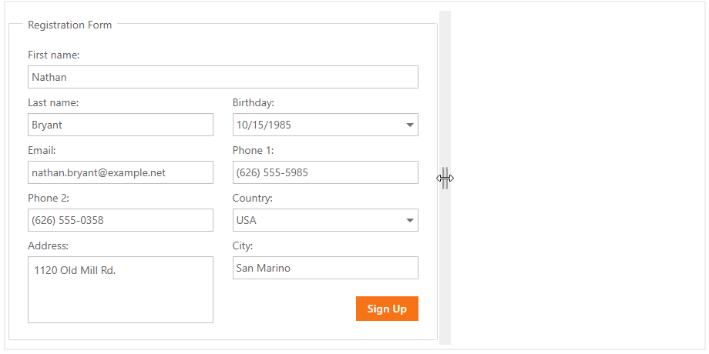Click the Country label text
The height and width of the screenshot is (354, 709).
click(252, 198)
